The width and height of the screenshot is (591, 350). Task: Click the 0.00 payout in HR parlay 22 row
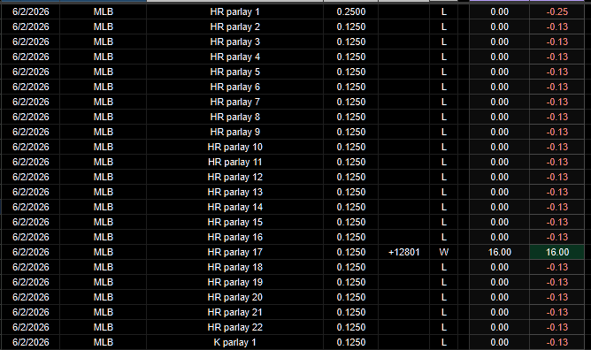(499, 327)
